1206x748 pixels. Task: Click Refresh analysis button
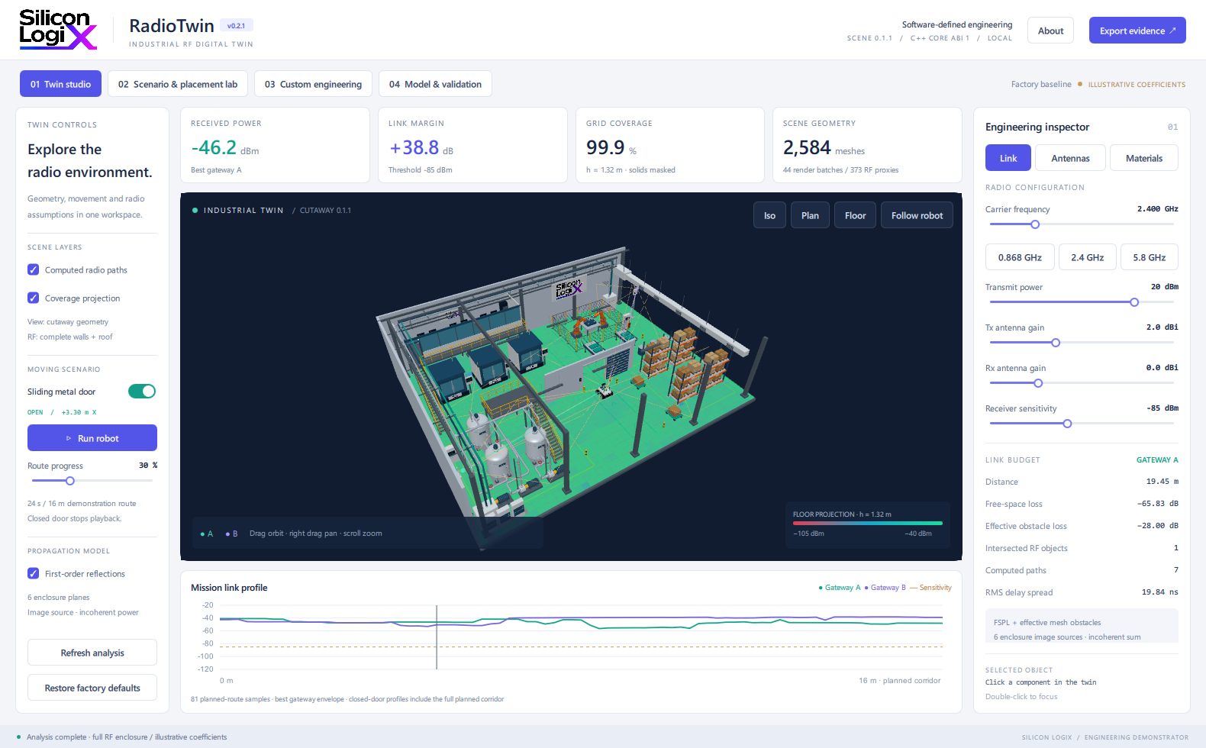[92, 653]
